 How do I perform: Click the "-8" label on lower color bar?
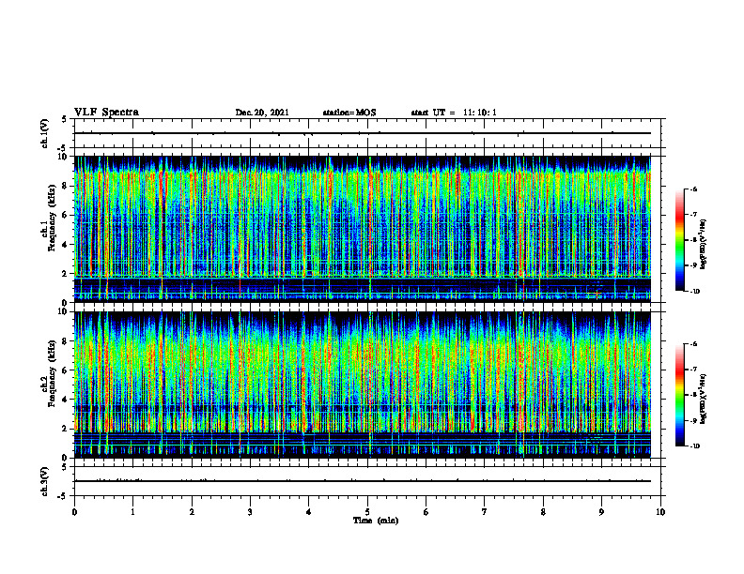(693, 395)
